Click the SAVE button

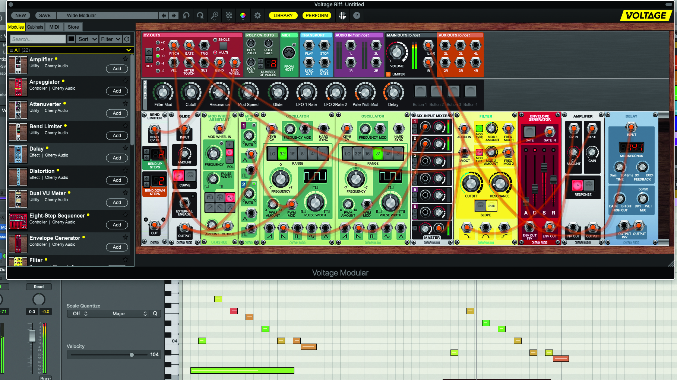tap(45, 15)
